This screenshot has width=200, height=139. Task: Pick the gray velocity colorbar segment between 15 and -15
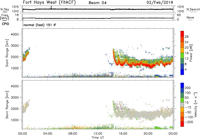click(x=182, y=105)
